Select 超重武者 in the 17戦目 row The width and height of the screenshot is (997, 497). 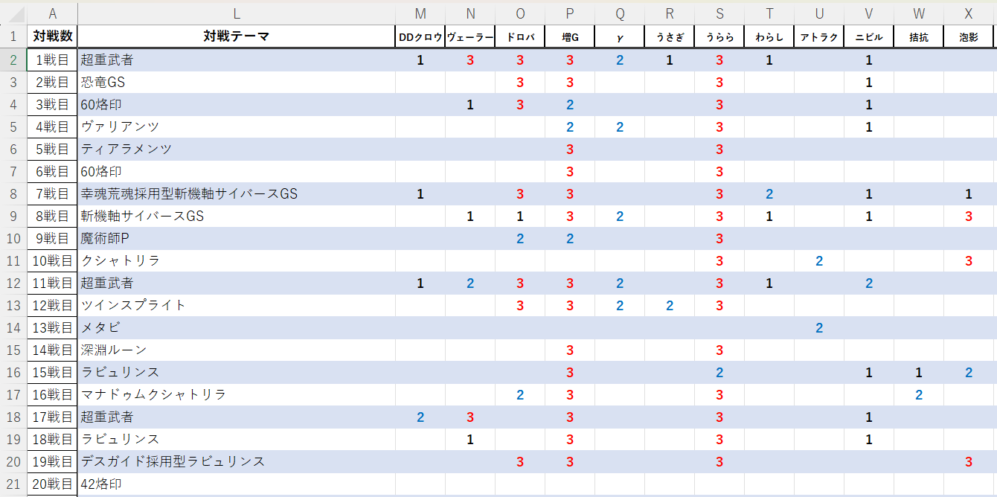[x=236, y=417]
